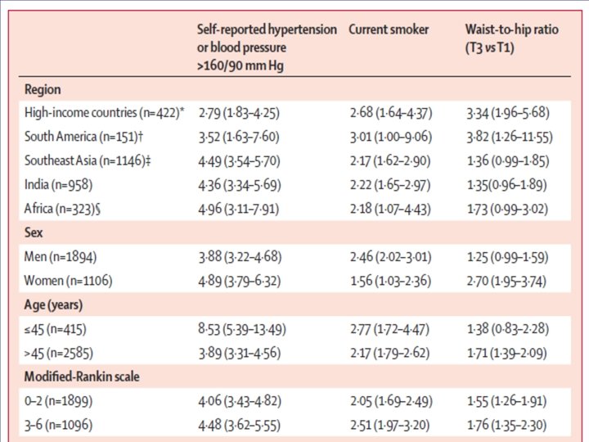The height and width of the screenshot is (442, 589).
Task: Click the Self-reported hypertension column header
Action: (x=267, y=47)
